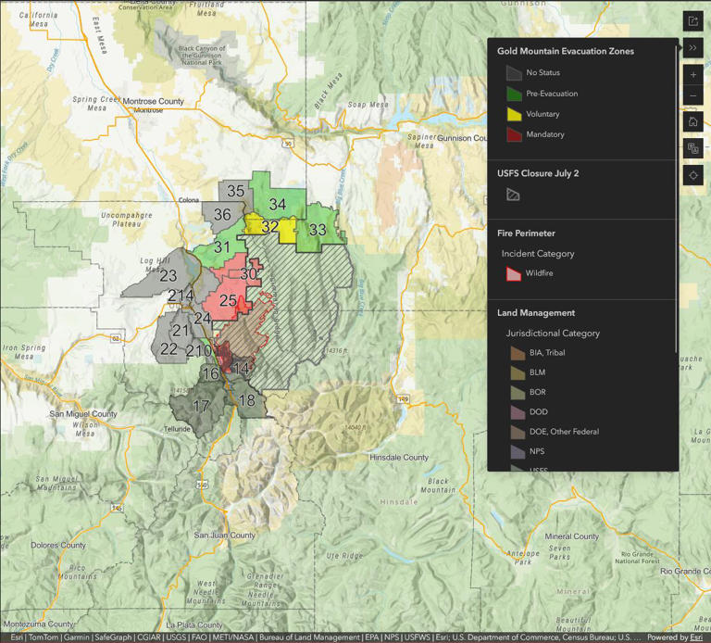Click mandatory evacuation zone 30
This screenshot has width=711, height=643.
tap(248, 273)
